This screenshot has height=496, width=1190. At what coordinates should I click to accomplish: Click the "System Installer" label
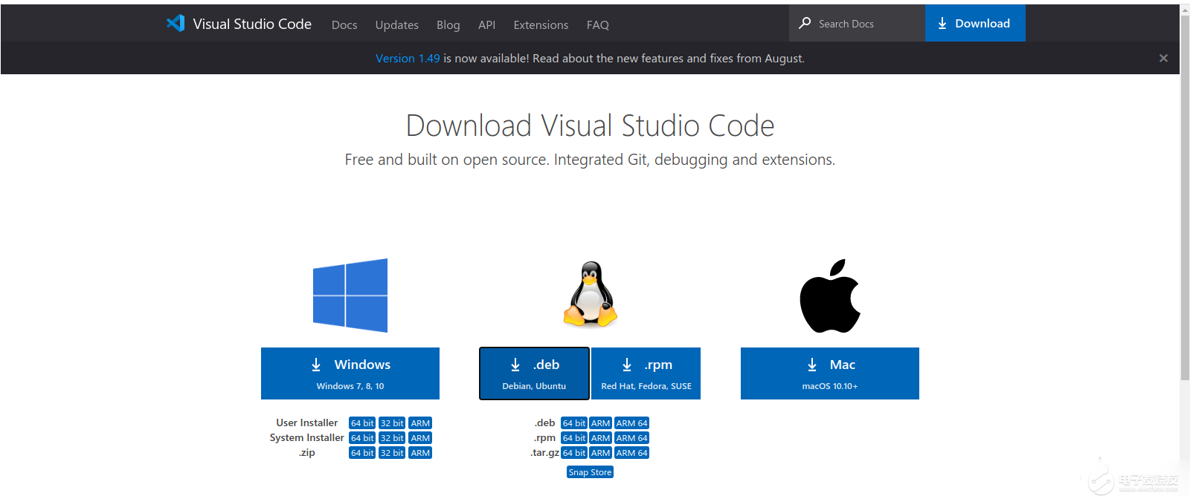pos(307,437)
